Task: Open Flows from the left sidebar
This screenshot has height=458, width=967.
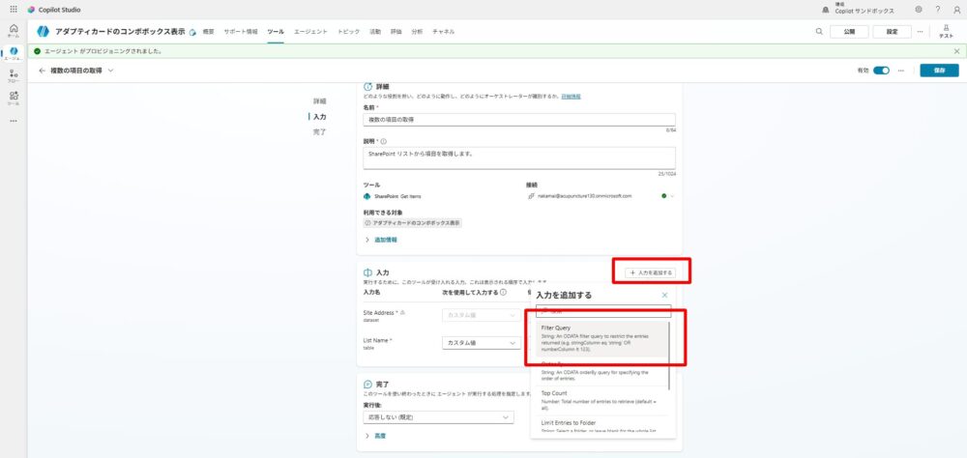Action: click(x=13, y=75)
